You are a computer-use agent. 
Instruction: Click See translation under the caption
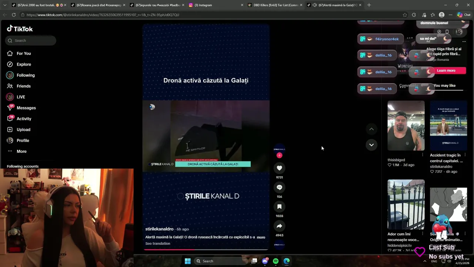pyautogui.click(x=158, y=244)
